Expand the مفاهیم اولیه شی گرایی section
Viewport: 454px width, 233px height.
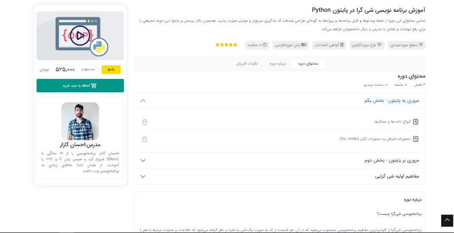click(x=279, y=176)
